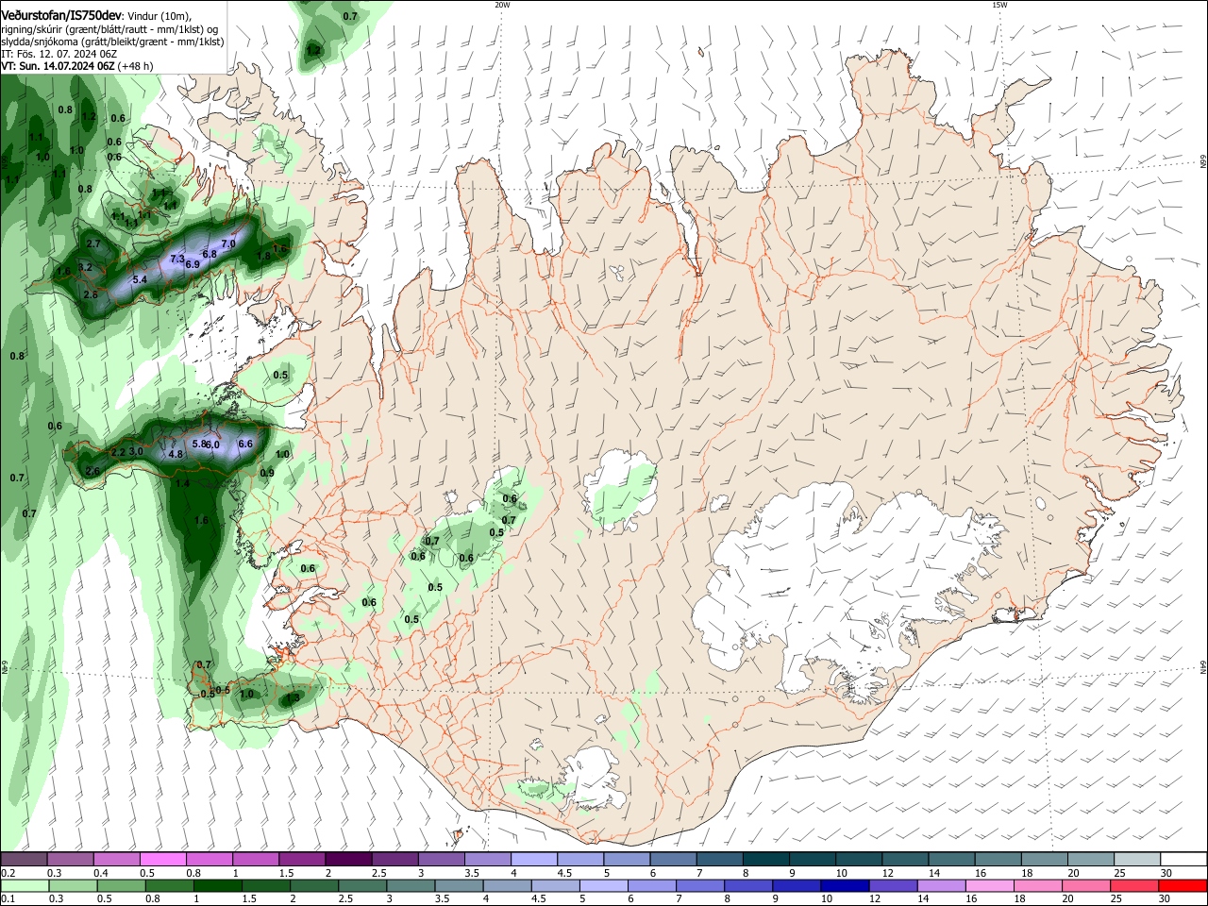1208x906 pixels.
Task: Select lower legend pink swatch labeled 16
Action: [x=988, y=885]
